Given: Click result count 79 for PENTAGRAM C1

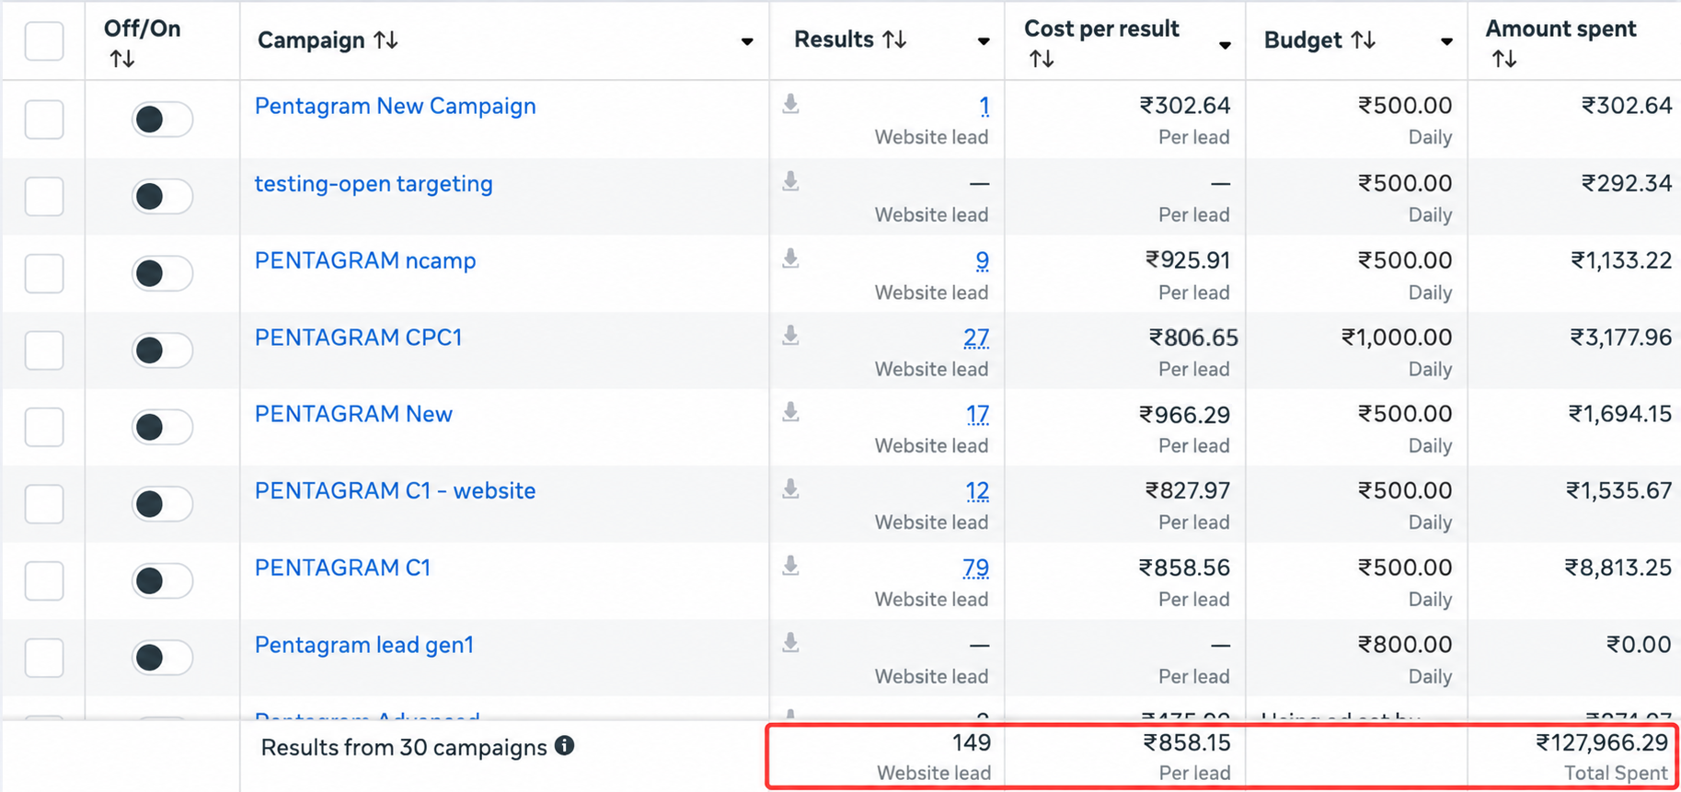Looking at the screenshot, I should click(x=976, y=568).
